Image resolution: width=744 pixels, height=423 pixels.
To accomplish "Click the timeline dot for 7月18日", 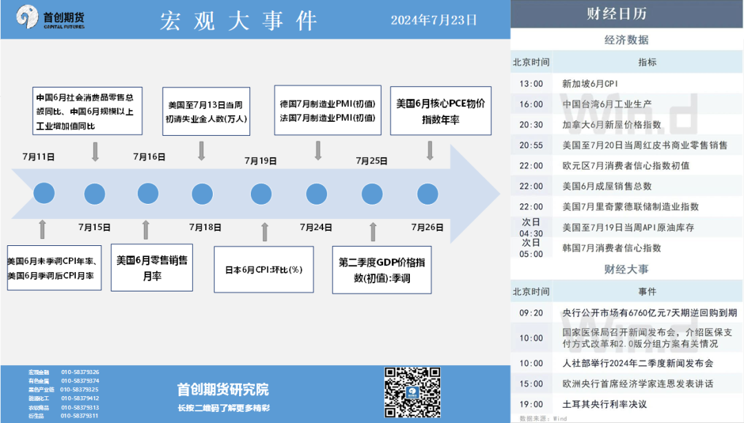I will pos(202,194).
